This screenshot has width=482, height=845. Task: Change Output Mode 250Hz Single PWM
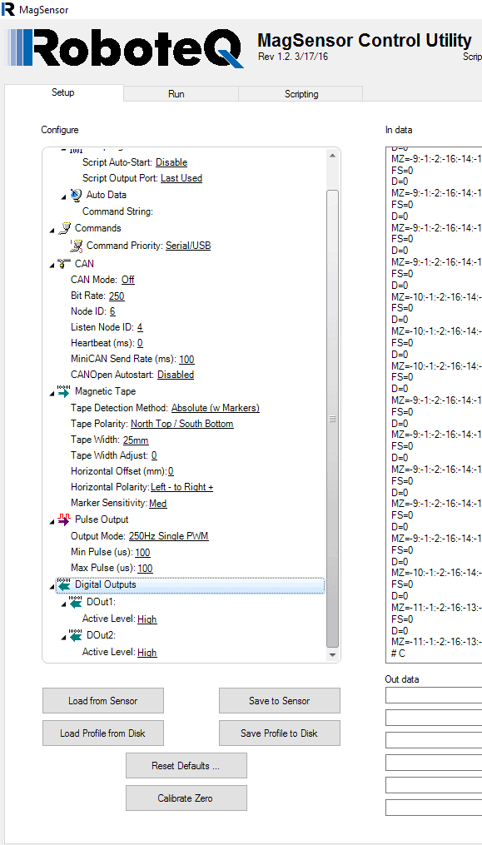[x=169, y=536]
